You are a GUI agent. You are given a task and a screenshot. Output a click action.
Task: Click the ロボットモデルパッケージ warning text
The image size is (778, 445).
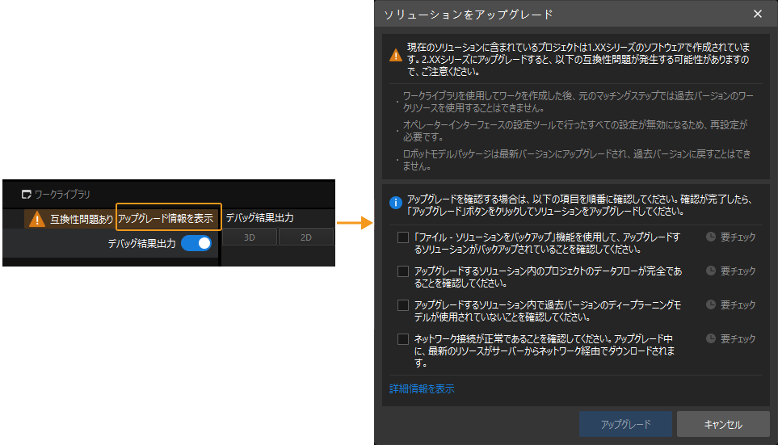[577, 160]
